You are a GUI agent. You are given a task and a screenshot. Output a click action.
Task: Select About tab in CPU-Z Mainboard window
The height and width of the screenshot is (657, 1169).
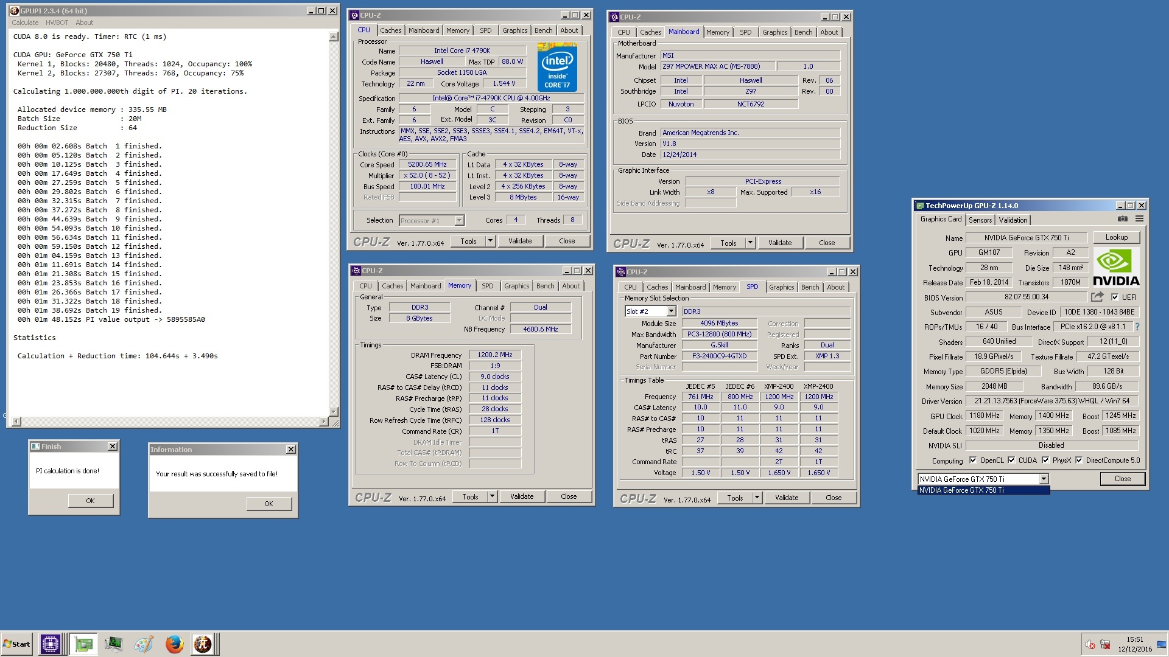(x=829, y=32)
